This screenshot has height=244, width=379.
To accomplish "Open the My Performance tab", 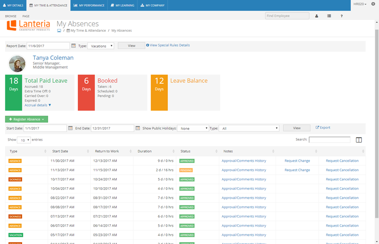I will [x=89, y=5].
